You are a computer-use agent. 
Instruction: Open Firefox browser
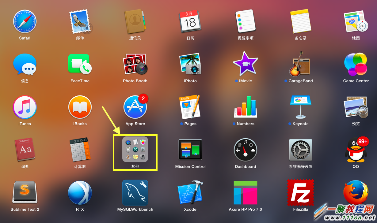[356, 193]
